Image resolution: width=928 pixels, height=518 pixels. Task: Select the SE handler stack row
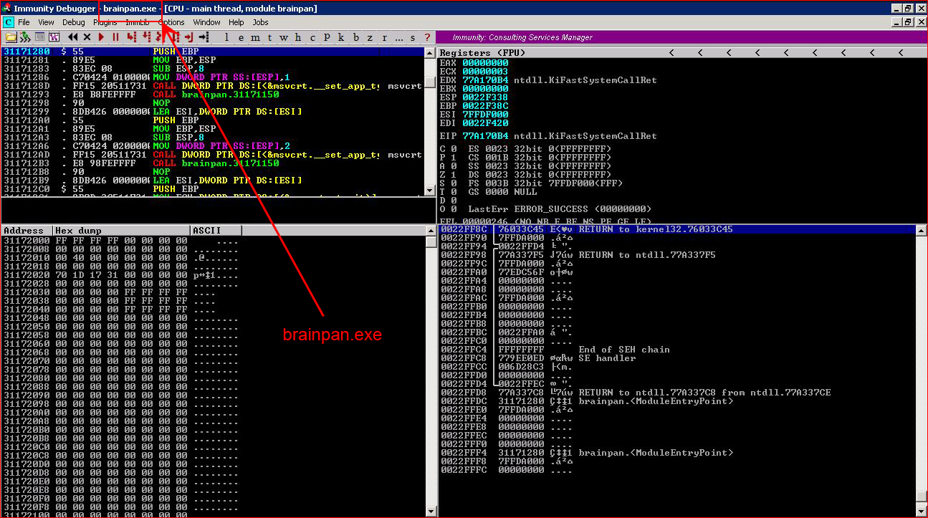coord(676,358)
